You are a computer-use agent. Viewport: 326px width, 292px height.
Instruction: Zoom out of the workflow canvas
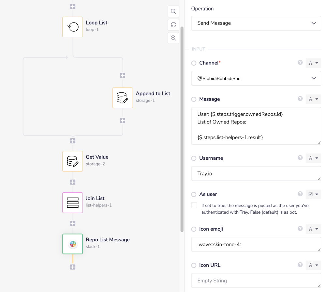tap(173, 38)
